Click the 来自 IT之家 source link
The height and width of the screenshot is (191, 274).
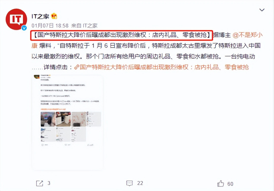click(x=84, y=26)
